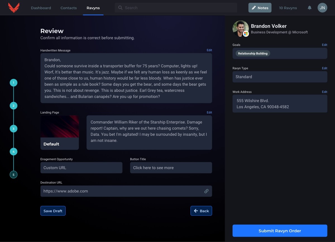Edit the Goals section
This screenshot has width=335, height=242.
tap(324, 45)
